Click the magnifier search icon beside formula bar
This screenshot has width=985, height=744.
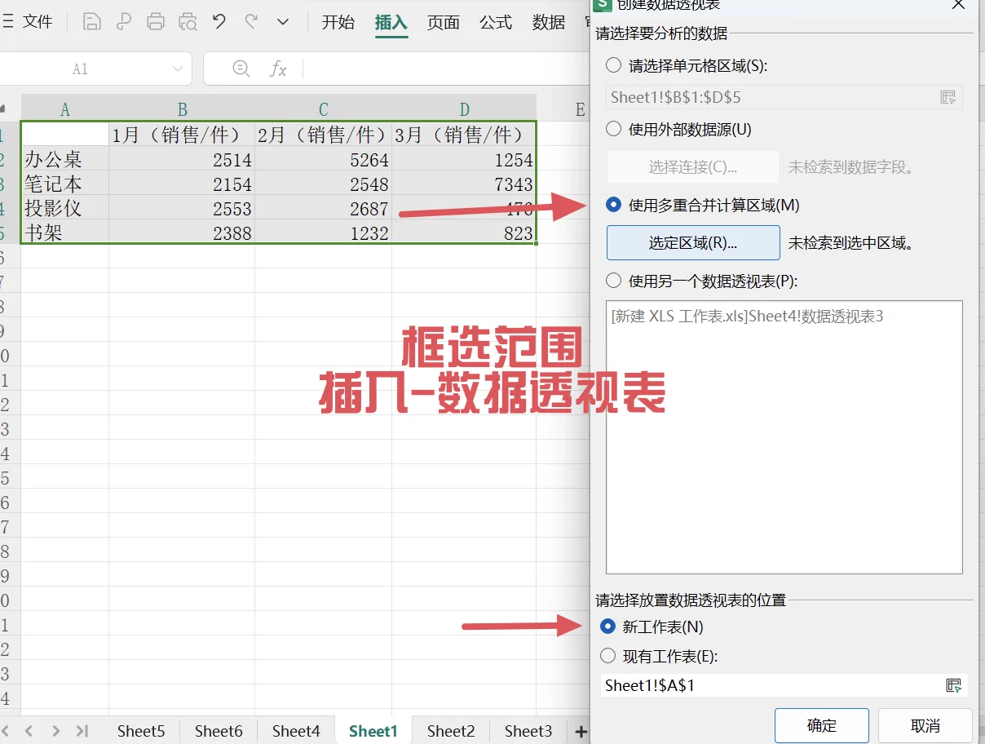pyautogui.click(x=242, y=69)
